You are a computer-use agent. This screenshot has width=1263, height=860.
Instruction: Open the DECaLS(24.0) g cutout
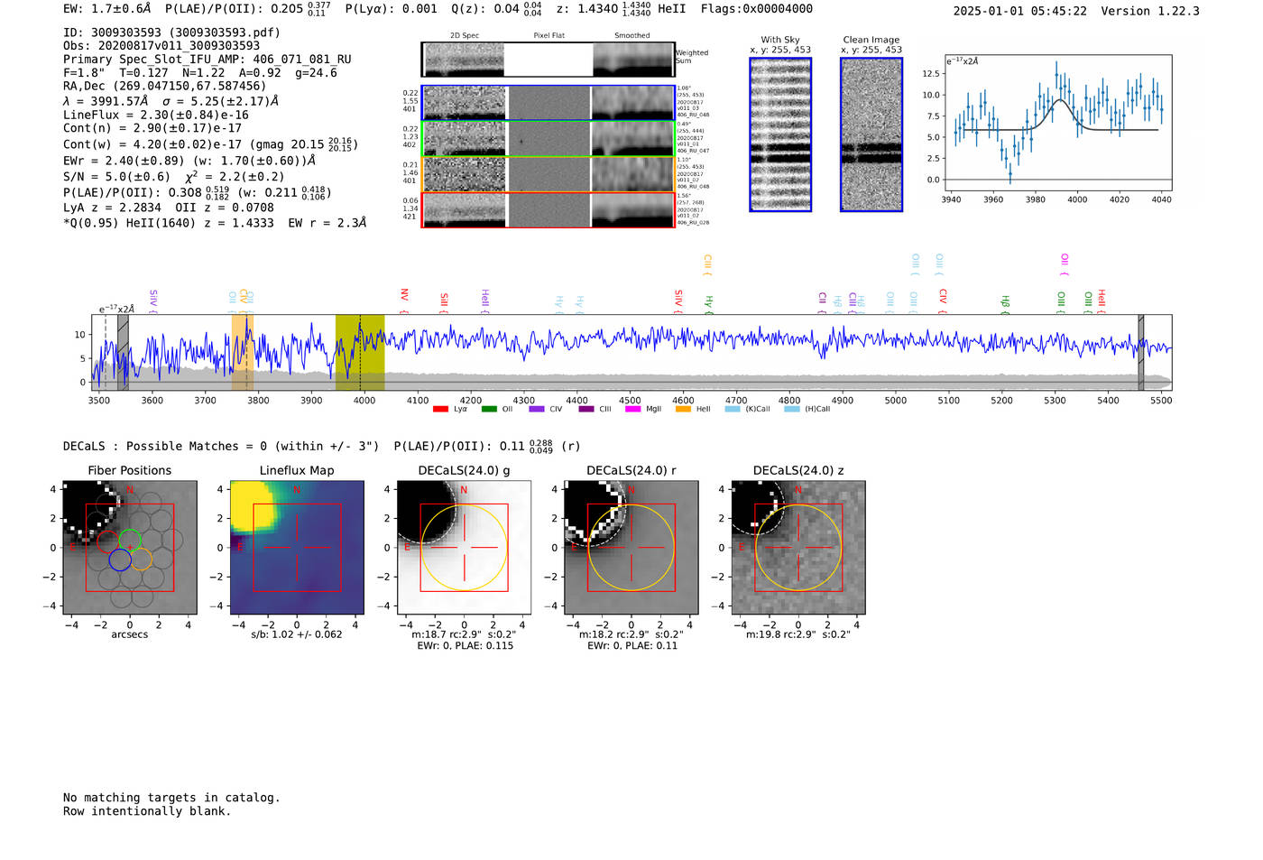coord(464,547)
